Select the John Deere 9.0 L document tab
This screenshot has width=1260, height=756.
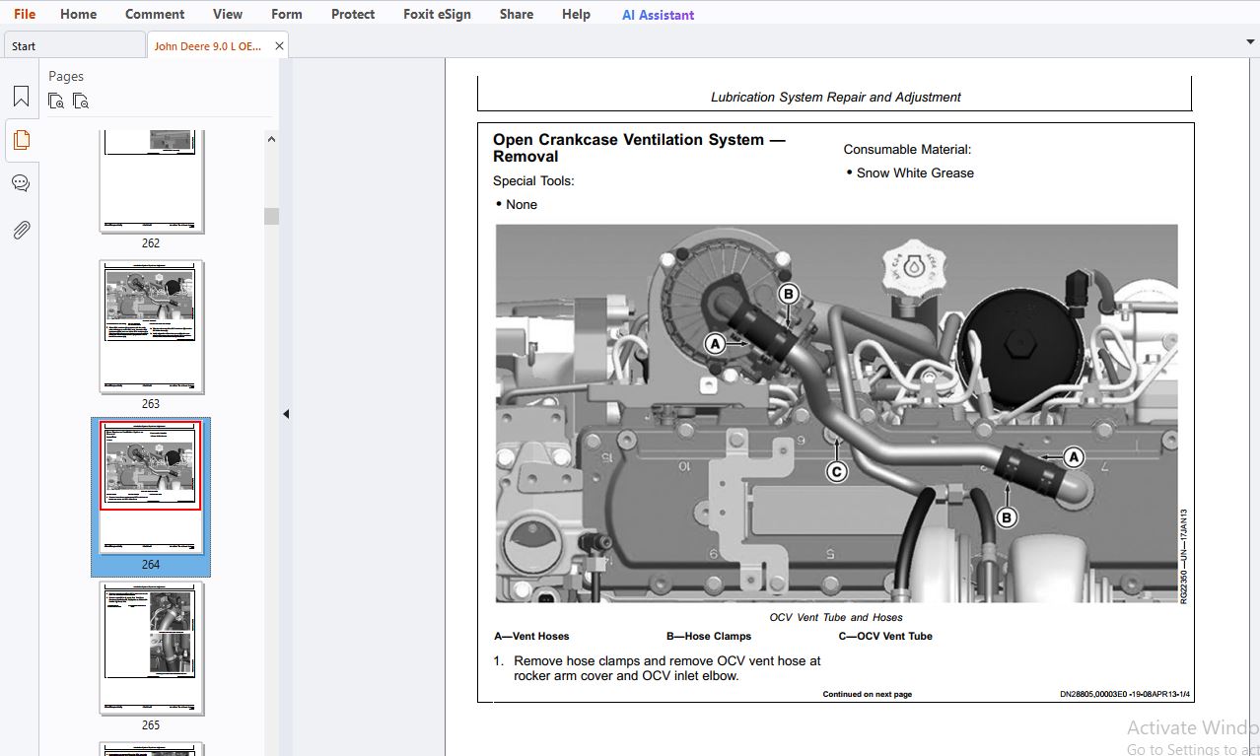coord(208,45)
